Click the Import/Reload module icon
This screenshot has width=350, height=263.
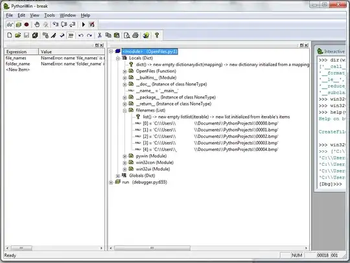pyautogui.click(x=45, y=35)
